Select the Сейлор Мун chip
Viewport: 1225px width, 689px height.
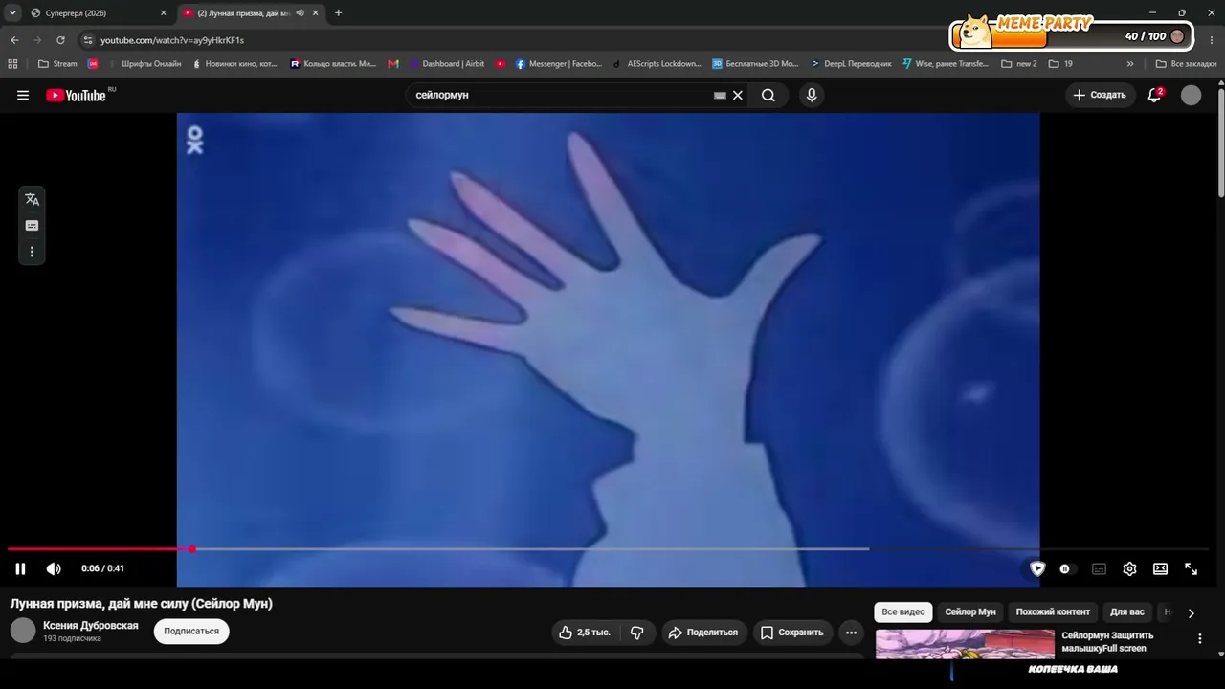tap(970, 612)
